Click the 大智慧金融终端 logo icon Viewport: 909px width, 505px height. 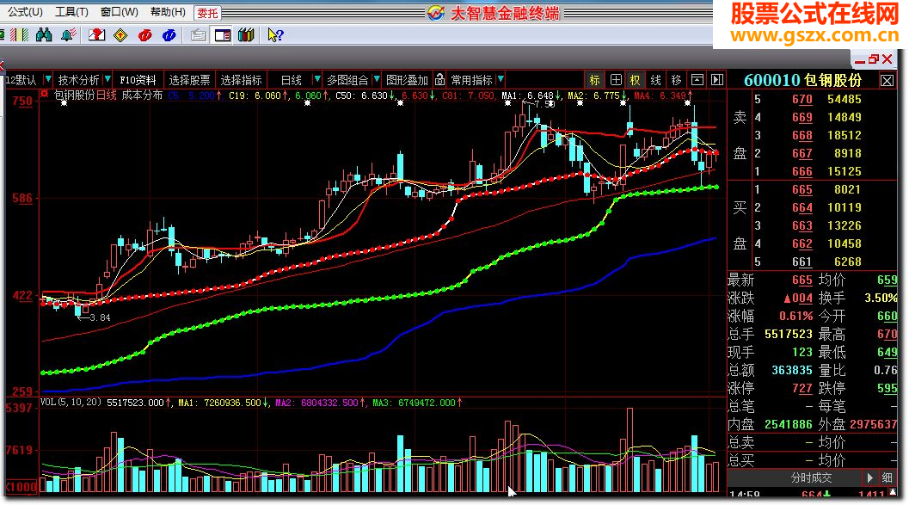click(435, 13)
